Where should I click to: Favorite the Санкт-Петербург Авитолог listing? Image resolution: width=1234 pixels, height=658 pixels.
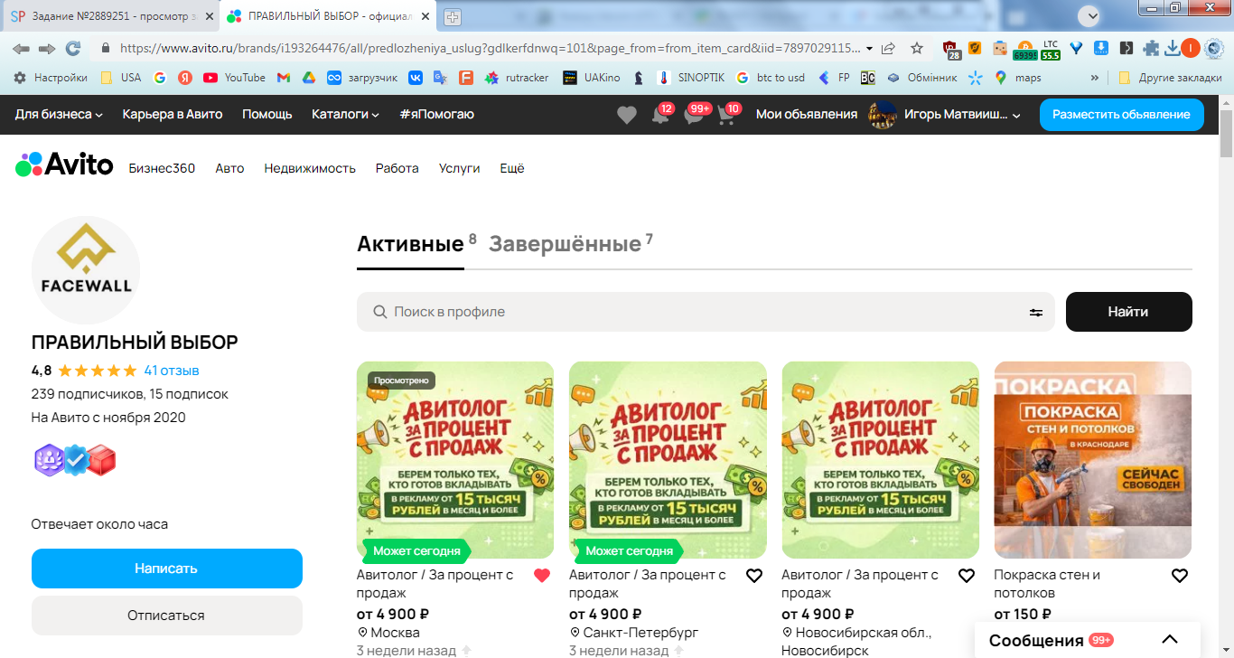point(754,576)
